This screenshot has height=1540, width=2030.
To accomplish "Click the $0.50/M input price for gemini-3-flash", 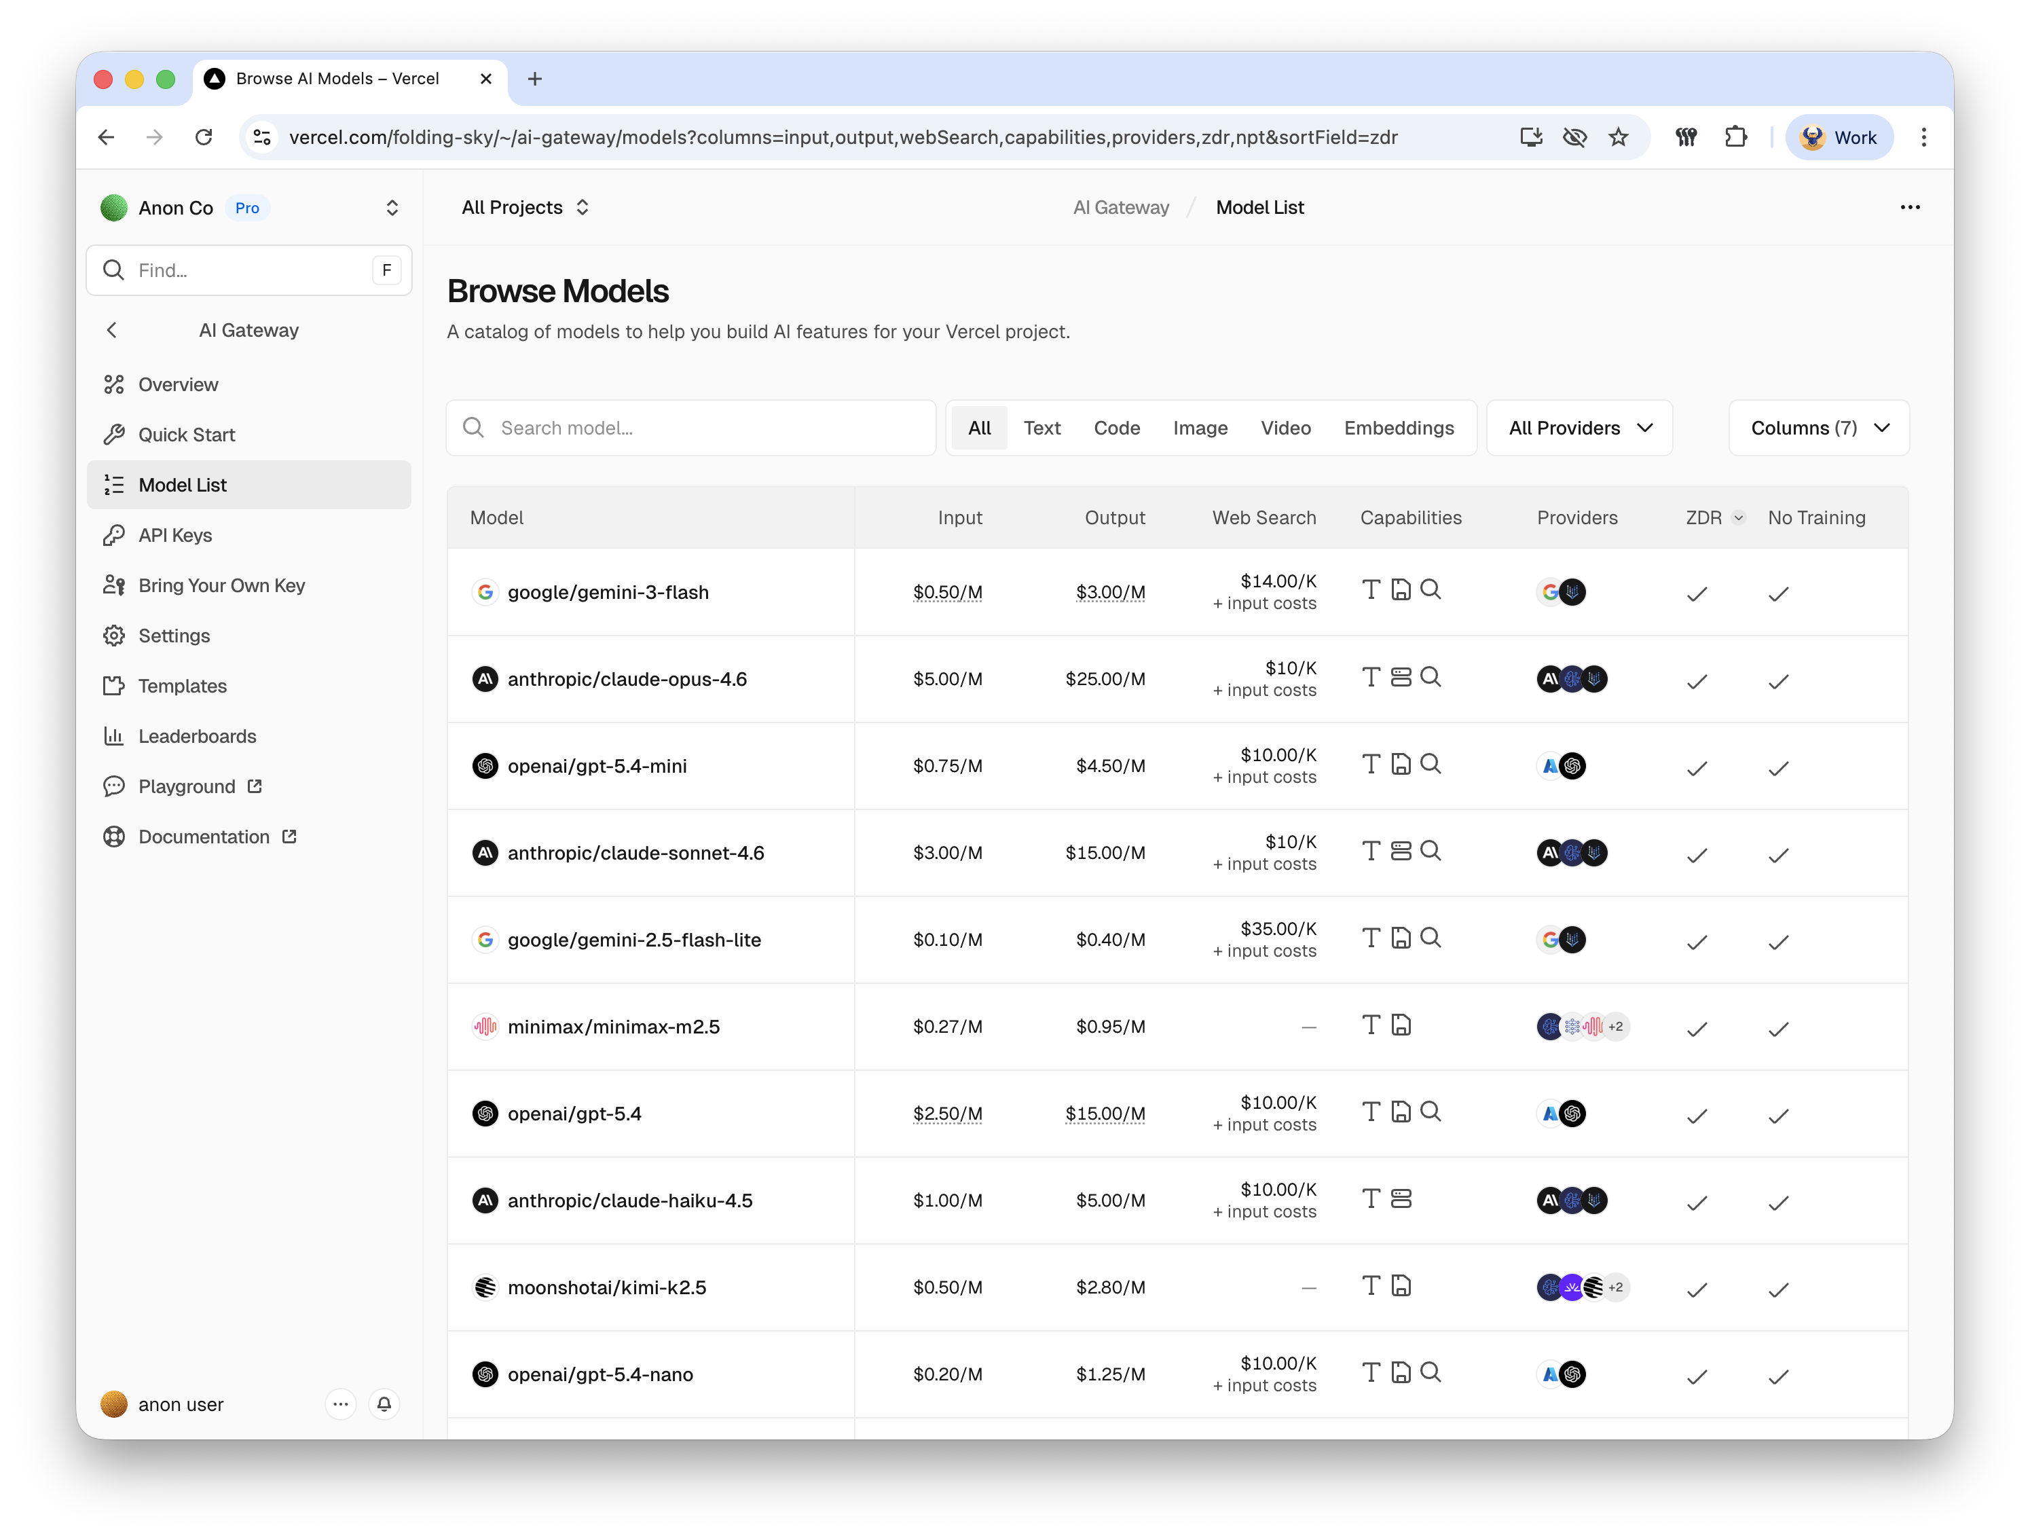I will [947, 592].
